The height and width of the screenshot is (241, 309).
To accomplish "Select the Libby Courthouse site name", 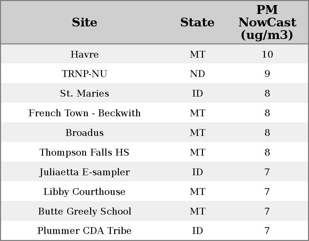I will pyautogui.click(x=84, y=192).
